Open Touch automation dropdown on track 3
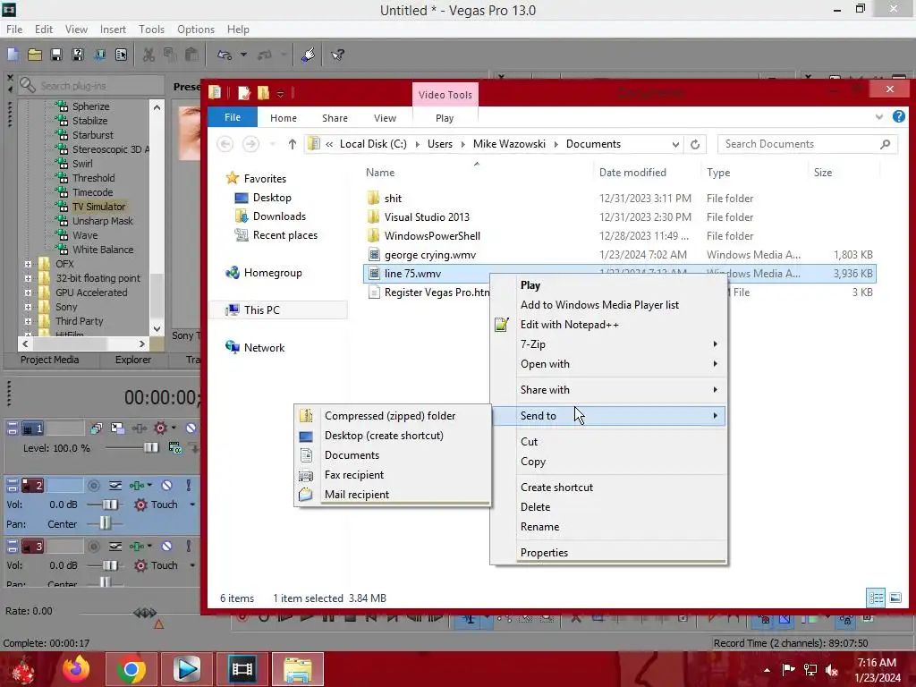 click(x=192, y=565)
